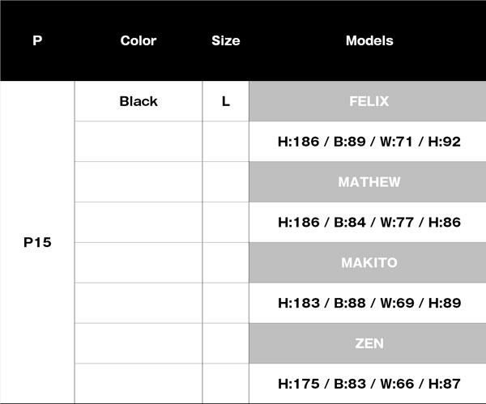Image resolution: width=486 pixels, height=404 pixels.
Task: Select the MAKITO model name row
Action: tap(369, 262)
